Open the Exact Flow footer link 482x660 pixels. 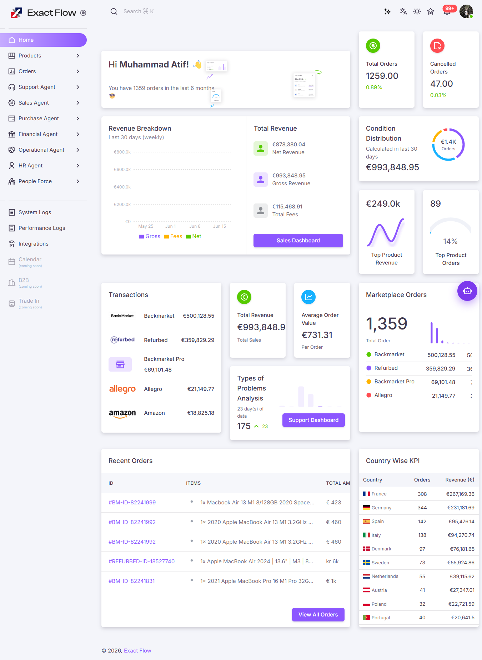[137, 651]
